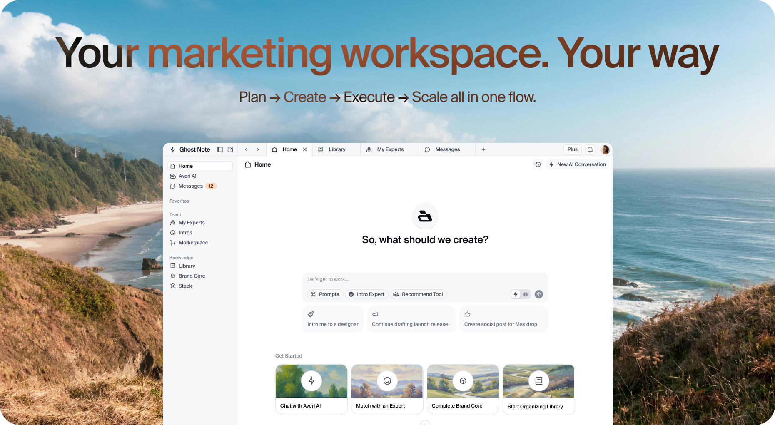
Task: Open the Ghost Note workspace switcher
Action: [191, 149]
